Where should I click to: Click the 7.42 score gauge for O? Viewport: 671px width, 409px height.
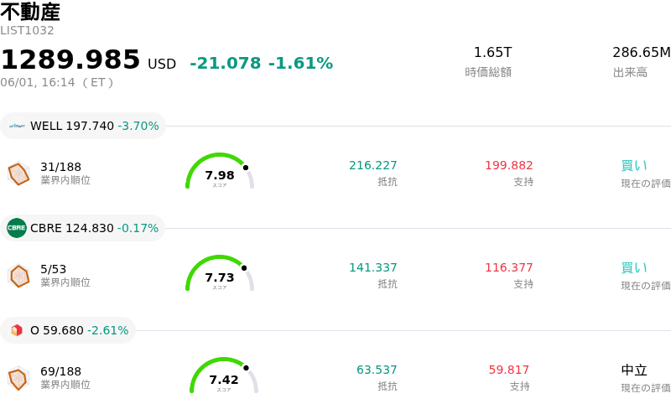(224, 375)
